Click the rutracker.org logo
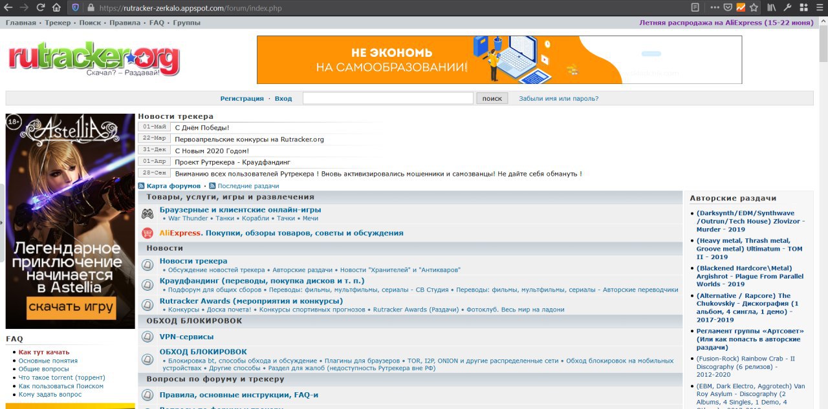Screen dimensions: 828x409 pyautogui.click(x=94, y=60)
